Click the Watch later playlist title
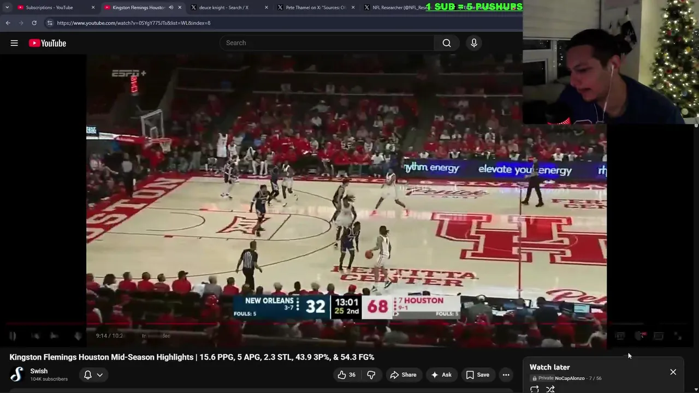 point(549,367)
